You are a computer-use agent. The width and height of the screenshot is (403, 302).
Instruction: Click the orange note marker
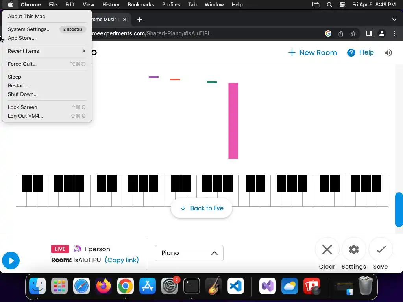(x=175, y=79)
